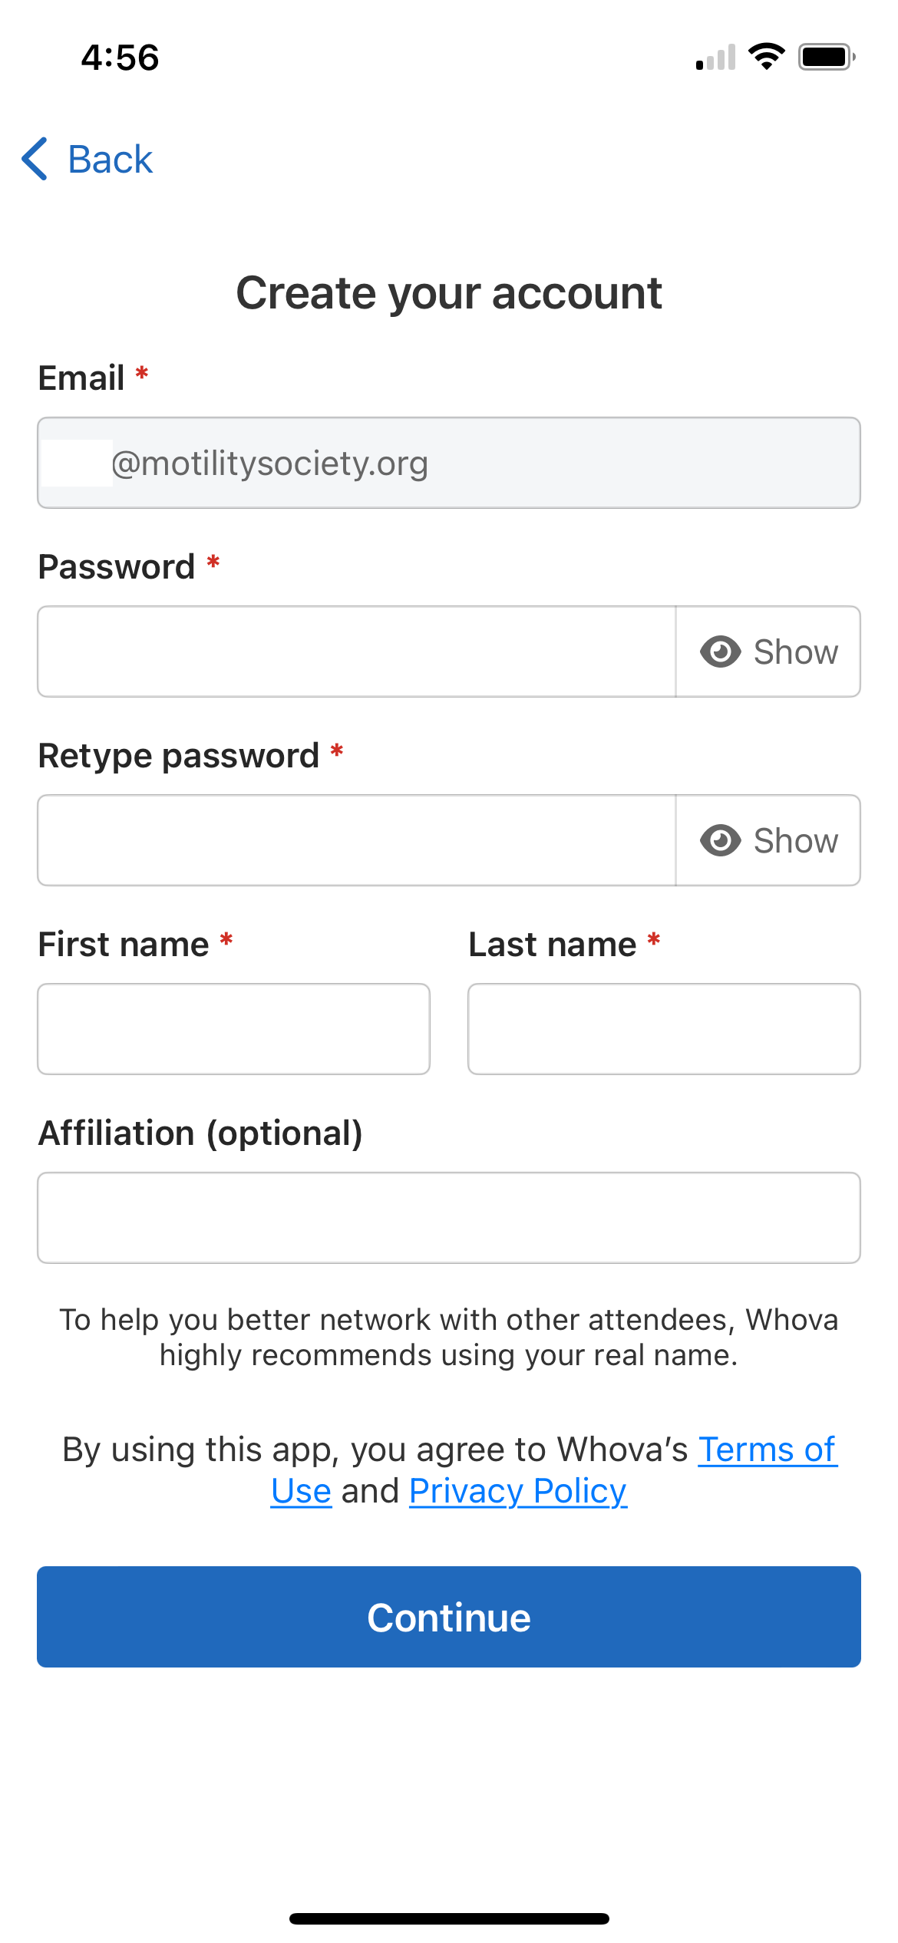
Task: Focus the Password input field
Action: pos(356,652)
